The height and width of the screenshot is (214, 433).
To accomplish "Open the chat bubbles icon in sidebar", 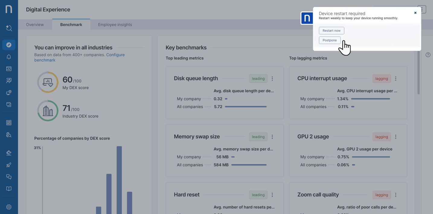I will point(9,177).
